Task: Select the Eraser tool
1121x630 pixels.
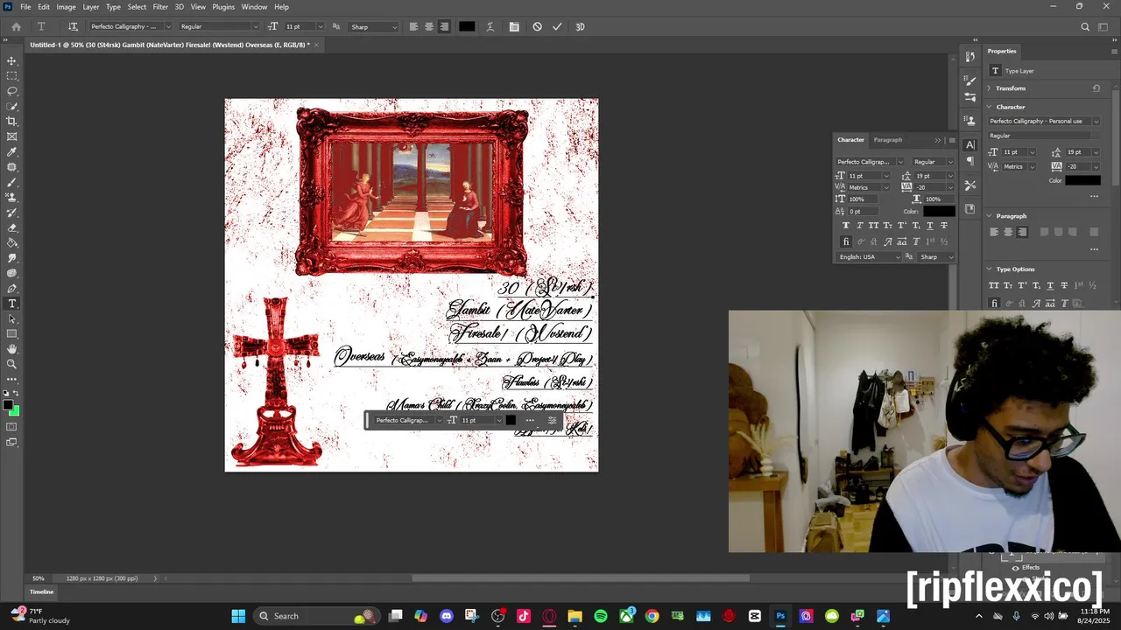Action: pos(12,227)
